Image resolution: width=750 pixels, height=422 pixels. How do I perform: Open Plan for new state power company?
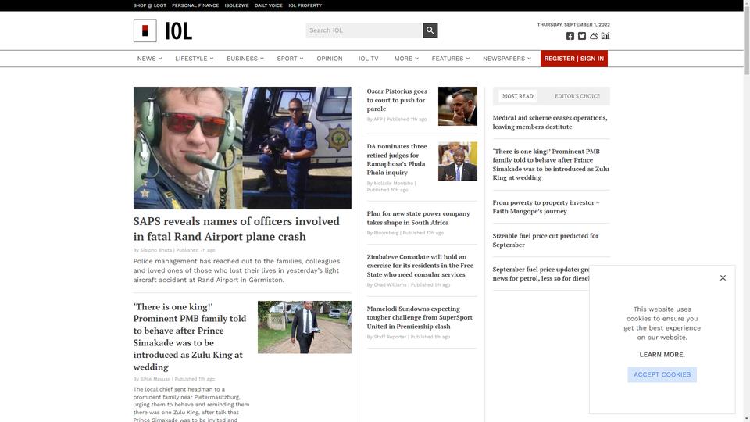point(418,218)
